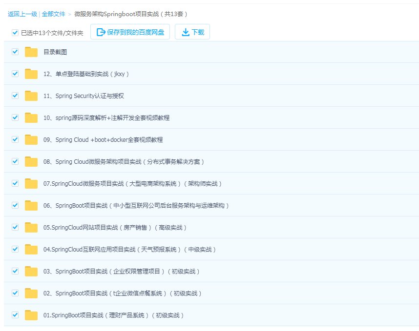Click folder icon of 08、Spring Cloud微服务架构项目实战

click(31, 162)
